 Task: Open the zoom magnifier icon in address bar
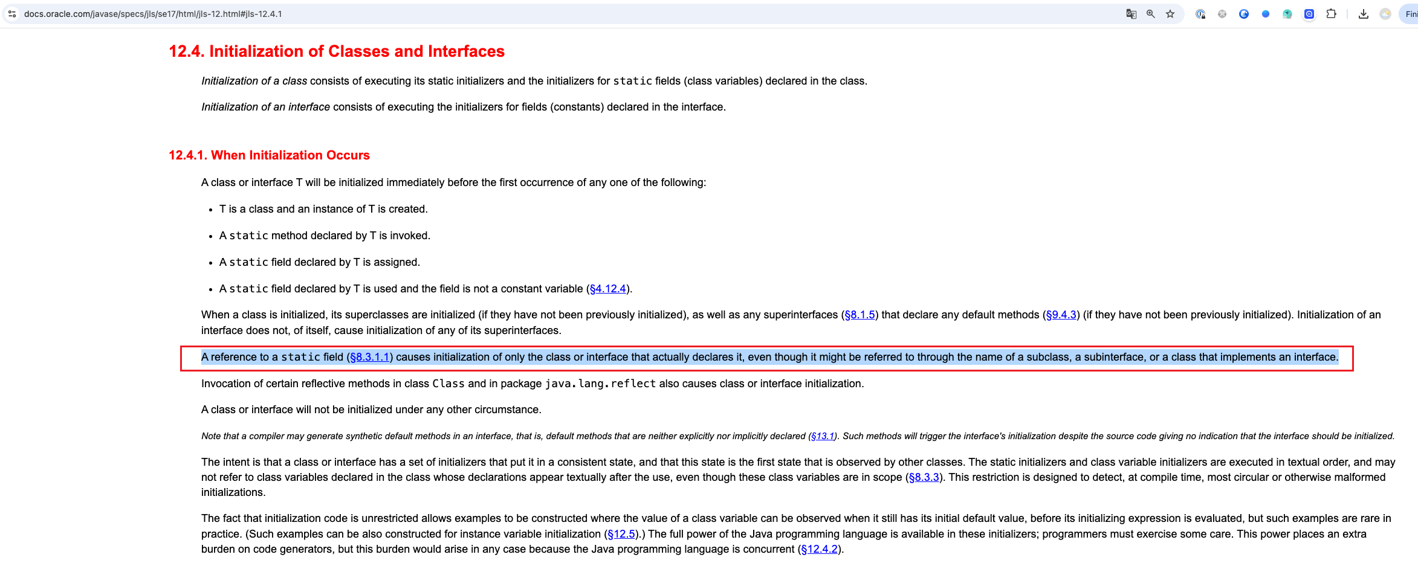1151,14
